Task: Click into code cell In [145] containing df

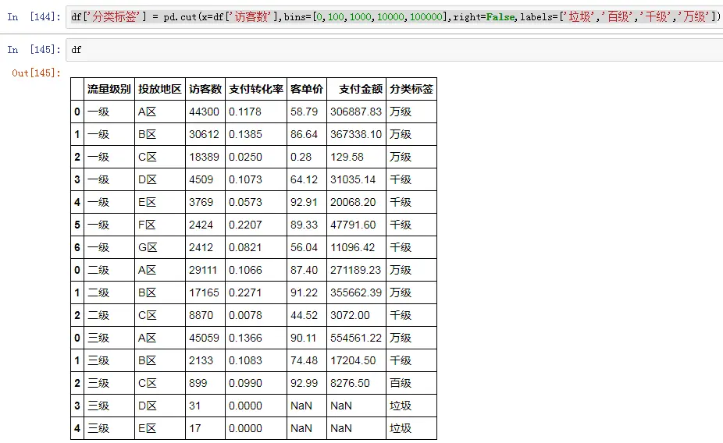Action: [395, 50]
